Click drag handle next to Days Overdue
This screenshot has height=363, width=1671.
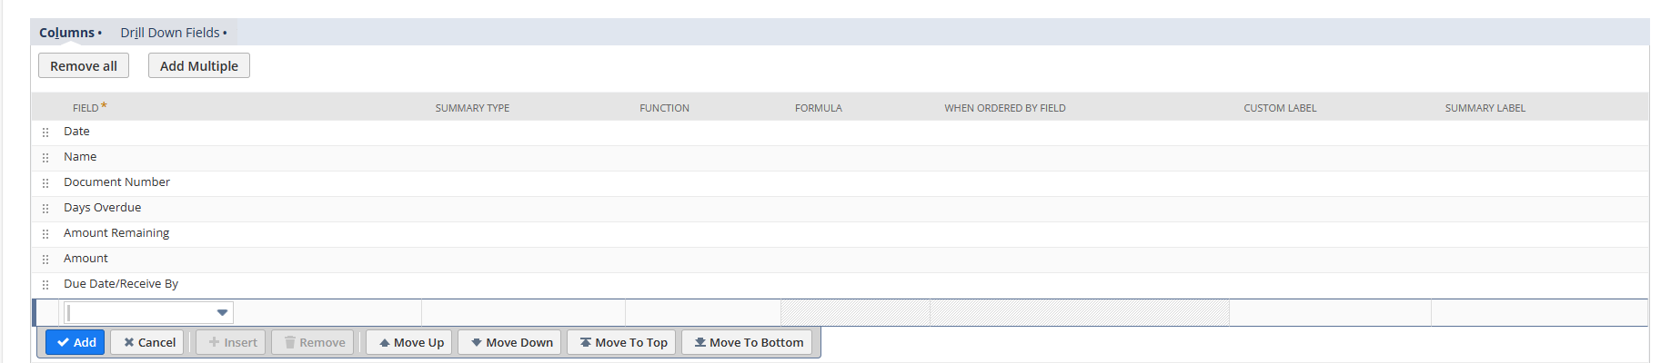(x=45, y=209)
